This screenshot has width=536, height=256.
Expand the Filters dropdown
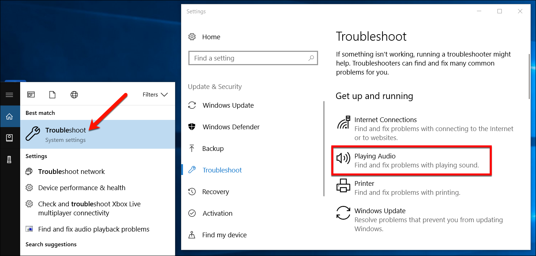[x=155, y=95]
